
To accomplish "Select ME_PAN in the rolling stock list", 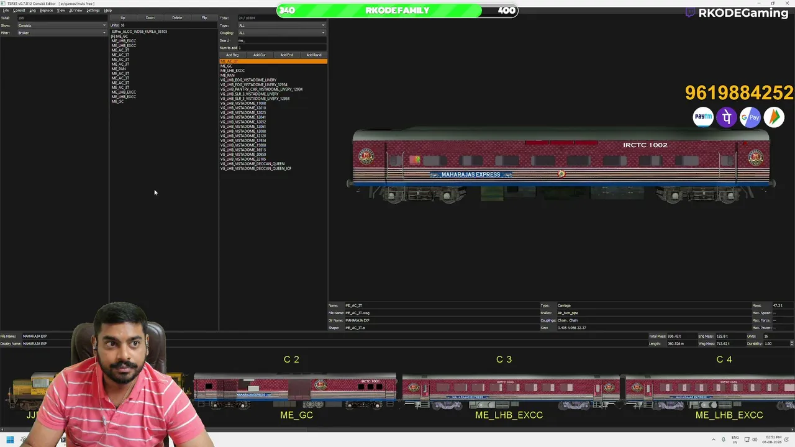I will coord(227,76).
